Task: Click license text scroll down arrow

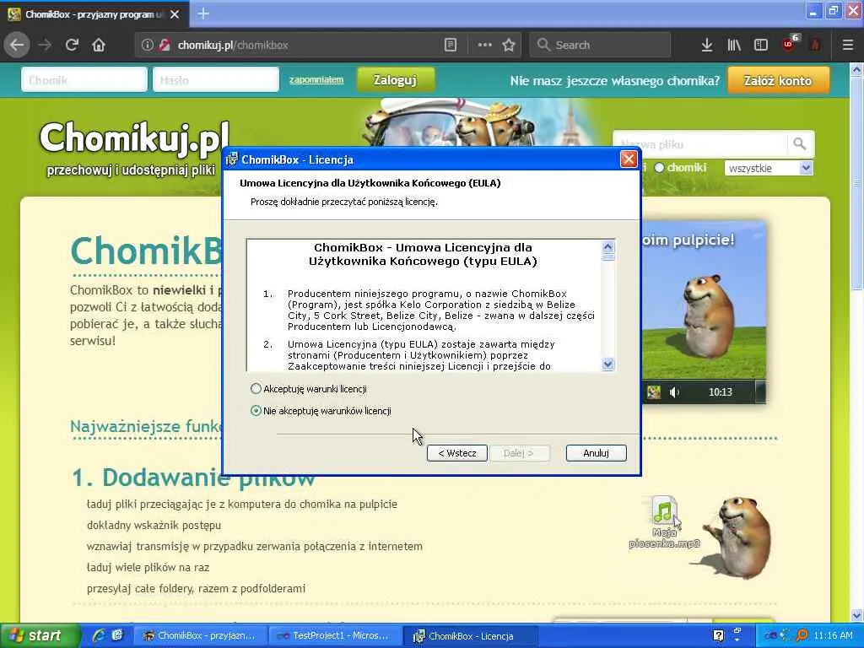Action: pyautogui.click(x=607, y=364)
